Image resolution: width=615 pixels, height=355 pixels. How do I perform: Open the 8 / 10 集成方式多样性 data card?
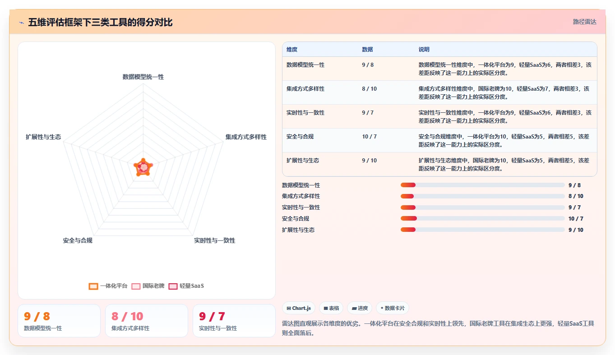click(x=147, y=321)
